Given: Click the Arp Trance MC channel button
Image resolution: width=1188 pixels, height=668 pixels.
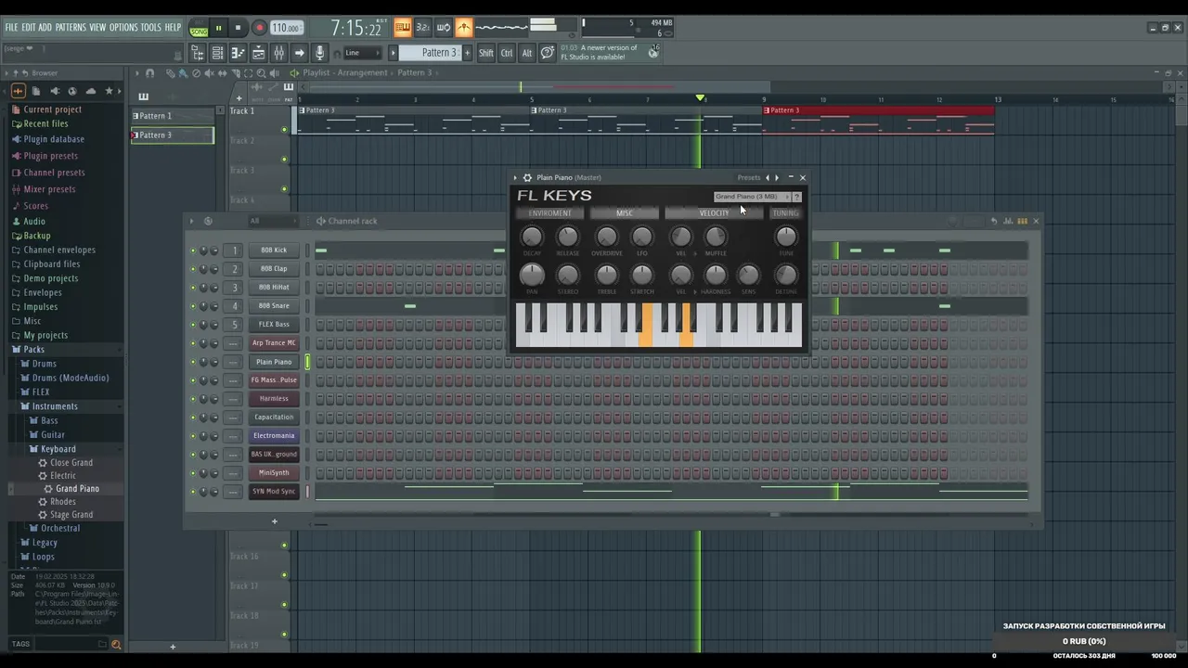Looking at the screenshot, I should 274,343.
